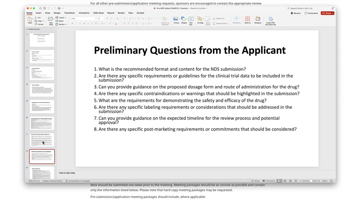358x201 pixels.
Task: Open the Animations tab
Action: tap(84, 13)
